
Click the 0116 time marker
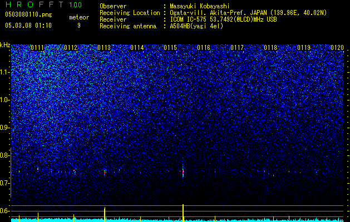point(204,48)
